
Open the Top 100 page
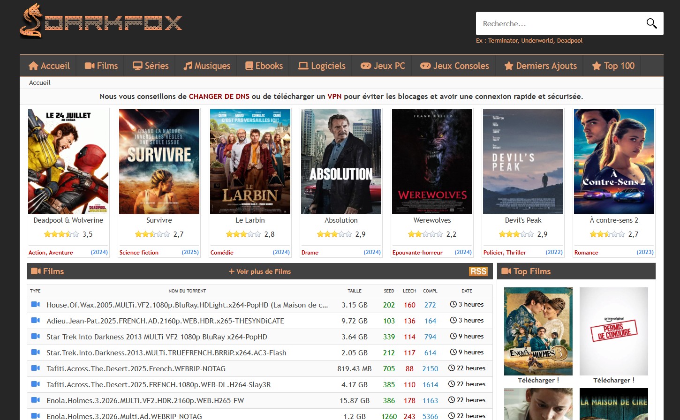click(613, 66)
